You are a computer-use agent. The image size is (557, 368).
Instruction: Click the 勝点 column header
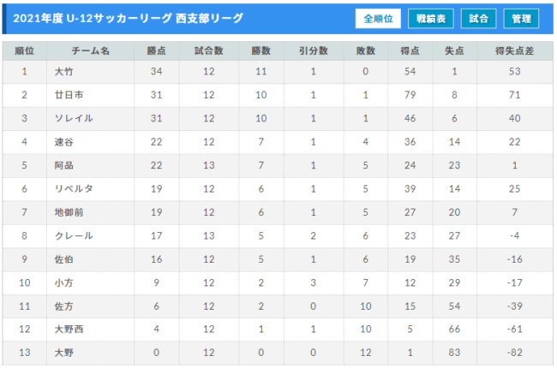[156, 50]
